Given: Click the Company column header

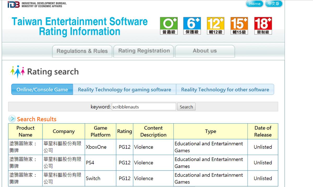Looking at the screenshot, I should 64,131.
